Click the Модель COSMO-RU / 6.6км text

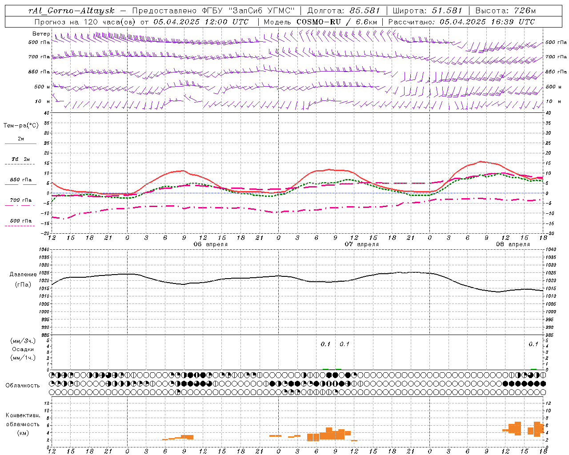(x=321, y=22)
